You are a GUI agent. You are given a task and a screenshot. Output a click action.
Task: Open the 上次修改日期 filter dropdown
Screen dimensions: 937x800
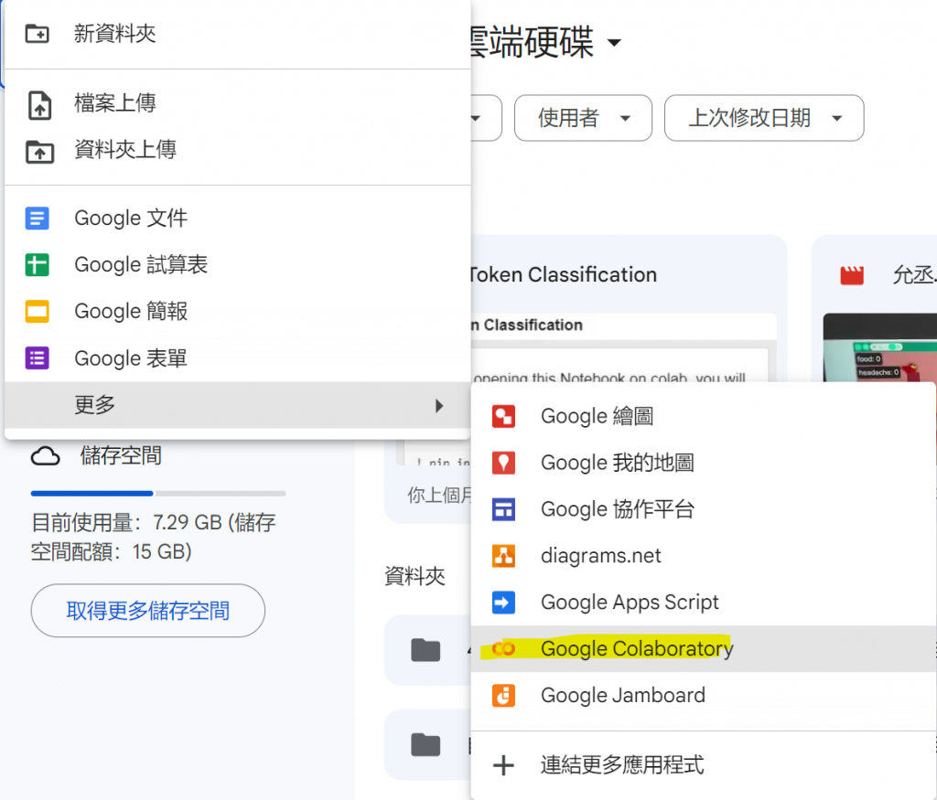click(764, 118)
